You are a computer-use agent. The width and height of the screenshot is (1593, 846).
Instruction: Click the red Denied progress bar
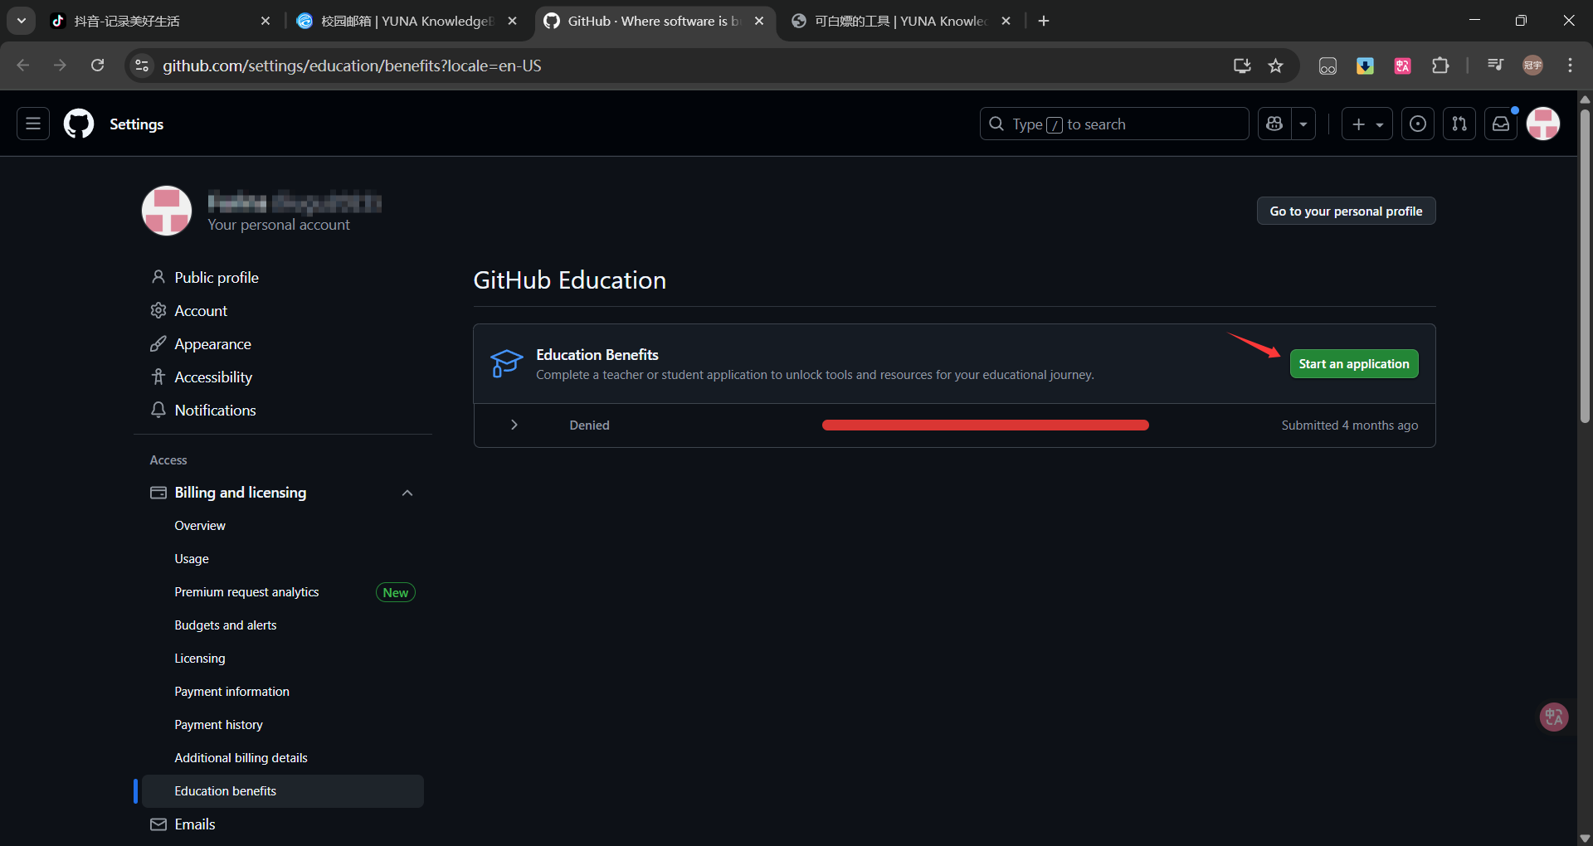click(x=985, y=425)
